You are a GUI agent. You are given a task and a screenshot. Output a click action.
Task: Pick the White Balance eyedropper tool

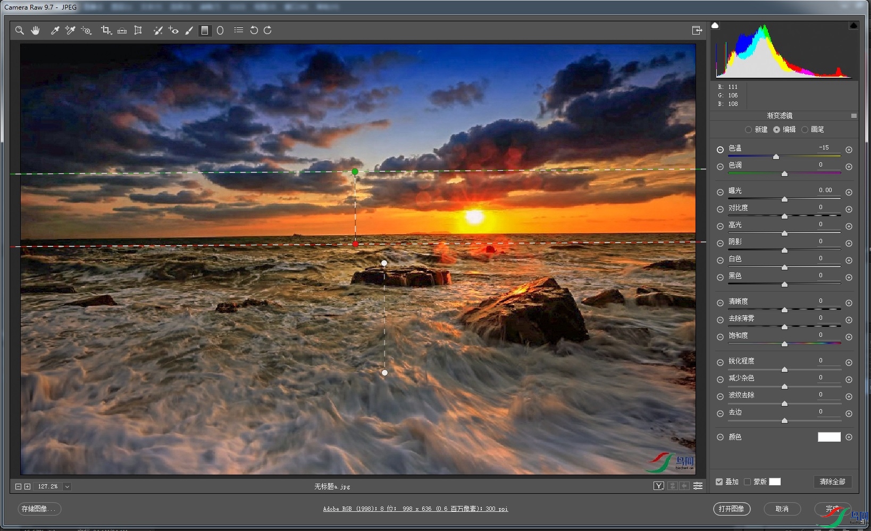54,30
